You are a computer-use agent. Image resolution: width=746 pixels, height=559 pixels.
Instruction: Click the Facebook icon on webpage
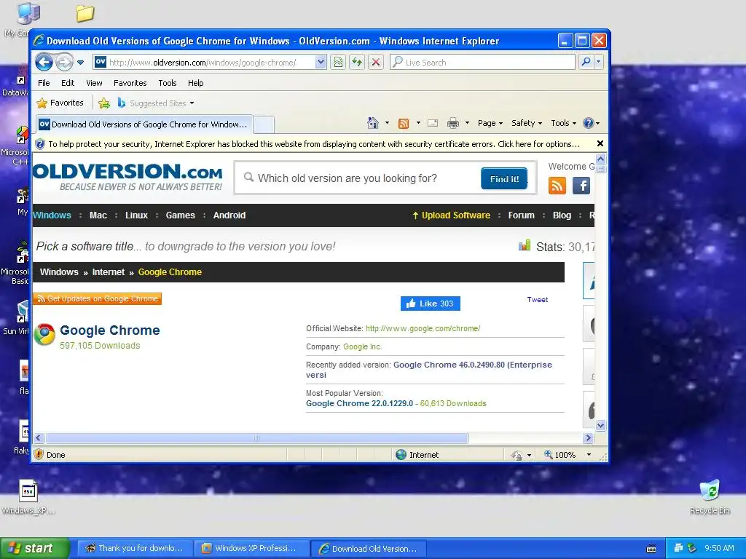coord(581,186)
